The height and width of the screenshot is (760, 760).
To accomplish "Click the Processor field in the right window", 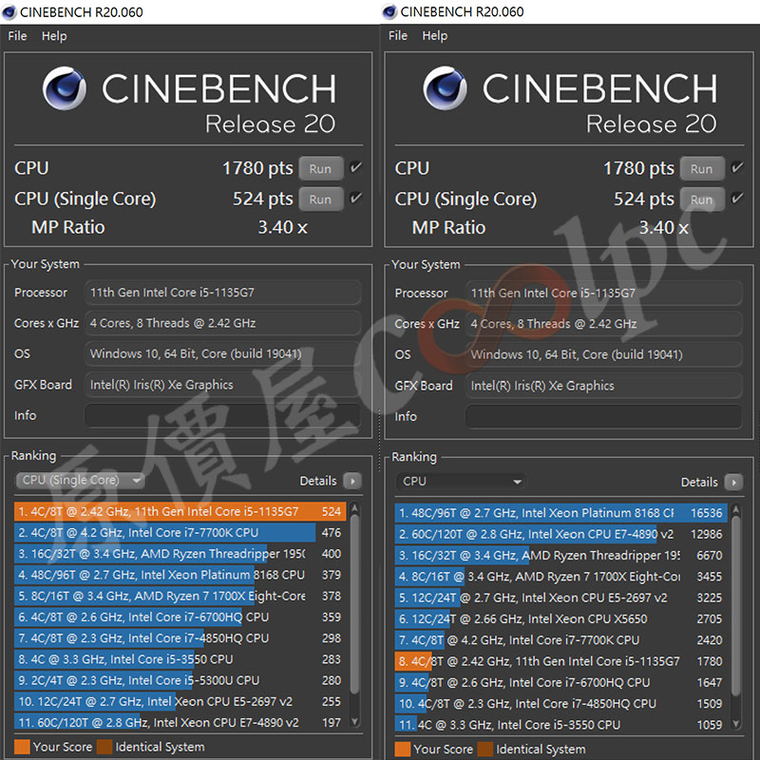I will coord(604,294).
